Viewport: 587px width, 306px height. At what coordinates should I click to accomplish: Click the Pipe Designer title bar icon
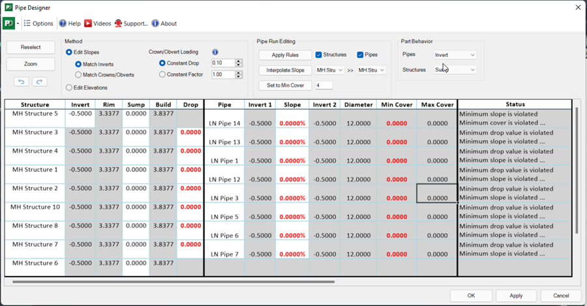click(8, 7)
